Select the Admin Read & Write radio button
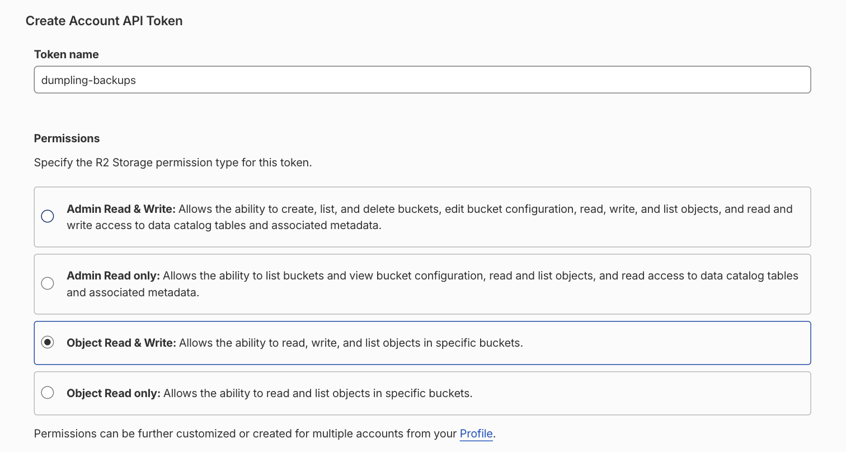The width and height of the screenshot is (846, 452). coord(48,216)
